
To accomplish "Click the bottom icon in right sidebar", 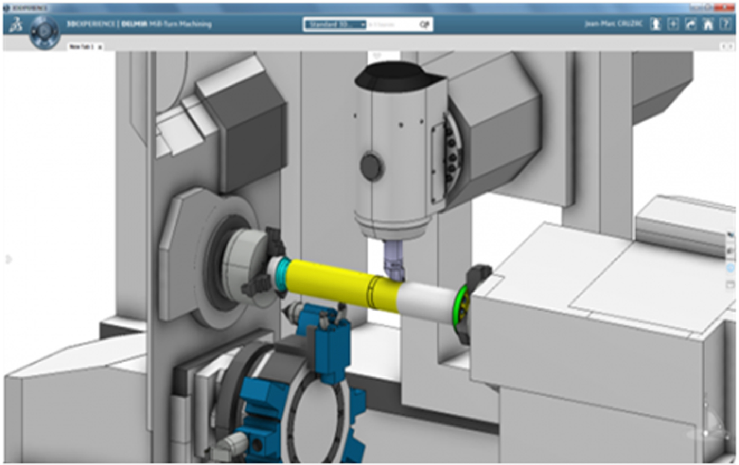I will coord(731,285).
